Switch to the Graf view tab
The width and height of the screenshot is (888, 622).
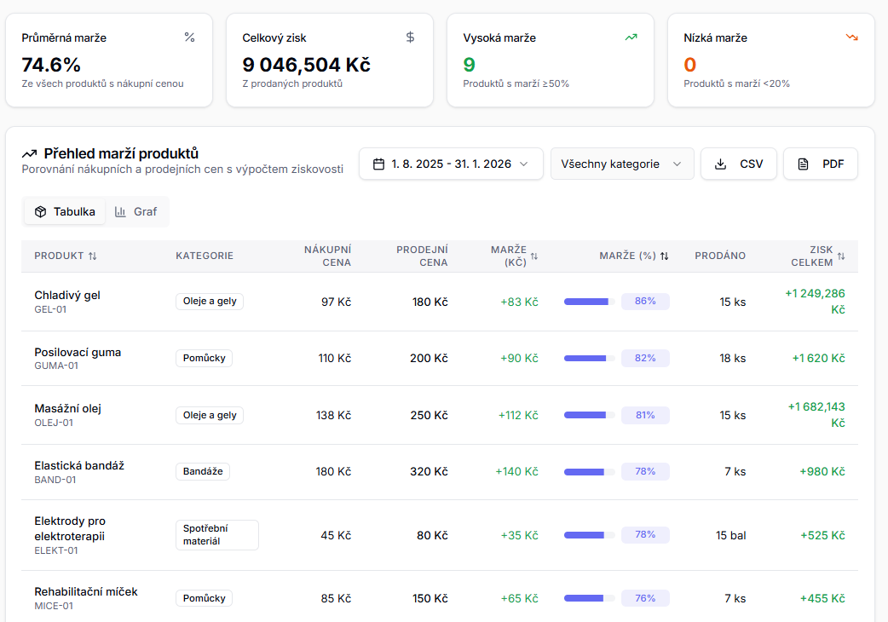click(136, 211)
